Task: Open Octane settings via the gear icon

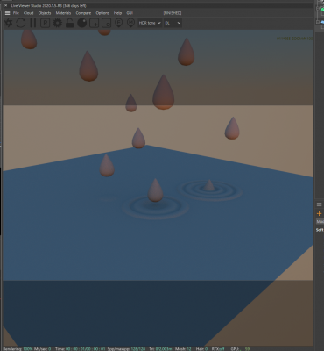Action: pyautogui.click(x=57, y=23)
